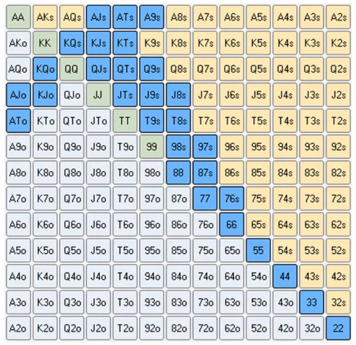
Task: Toggle the highlighted 76s cell
Action: point(231,199)
